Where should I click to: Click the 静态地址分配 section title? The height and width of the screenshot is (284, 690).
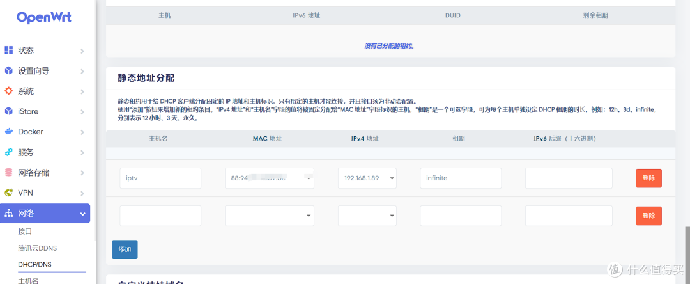tap(146, 78)
